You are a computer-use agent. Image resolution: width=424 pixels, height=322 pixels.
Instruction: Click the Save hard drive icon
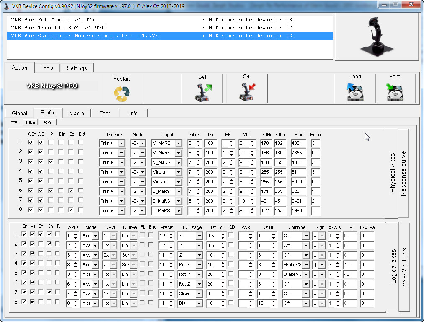coord(395,92)
